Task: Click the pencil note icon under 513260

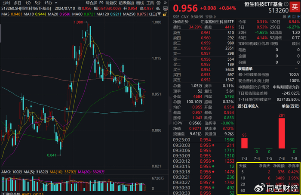Action: (289, 17)
